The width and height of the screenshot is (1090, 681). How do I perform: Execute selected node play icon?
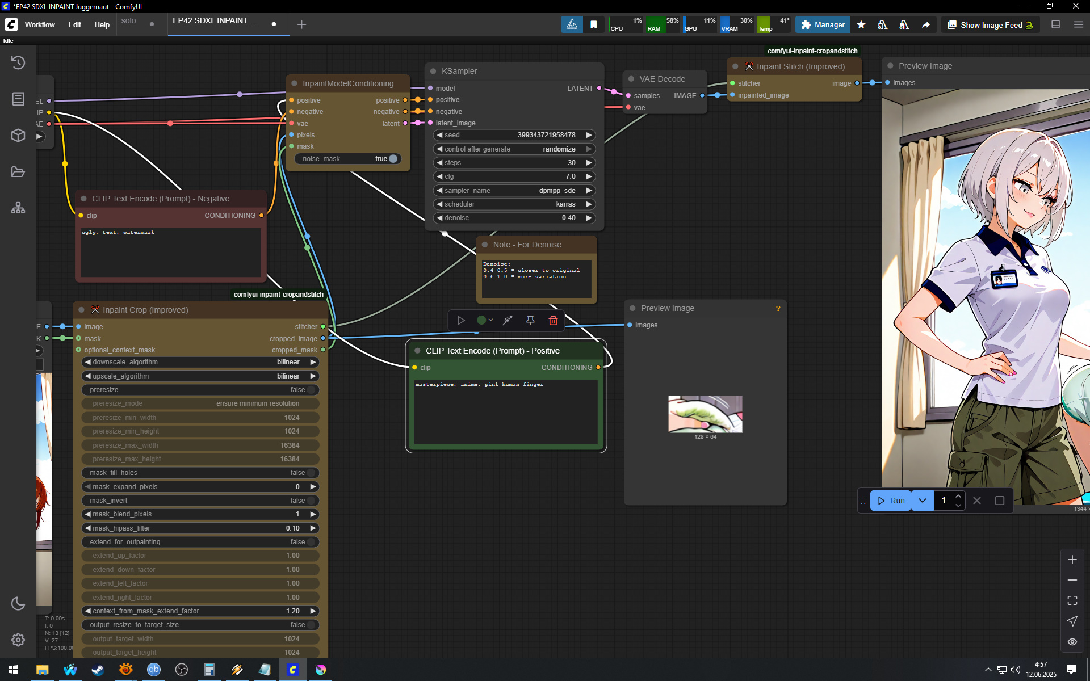(x=461, y=321)
